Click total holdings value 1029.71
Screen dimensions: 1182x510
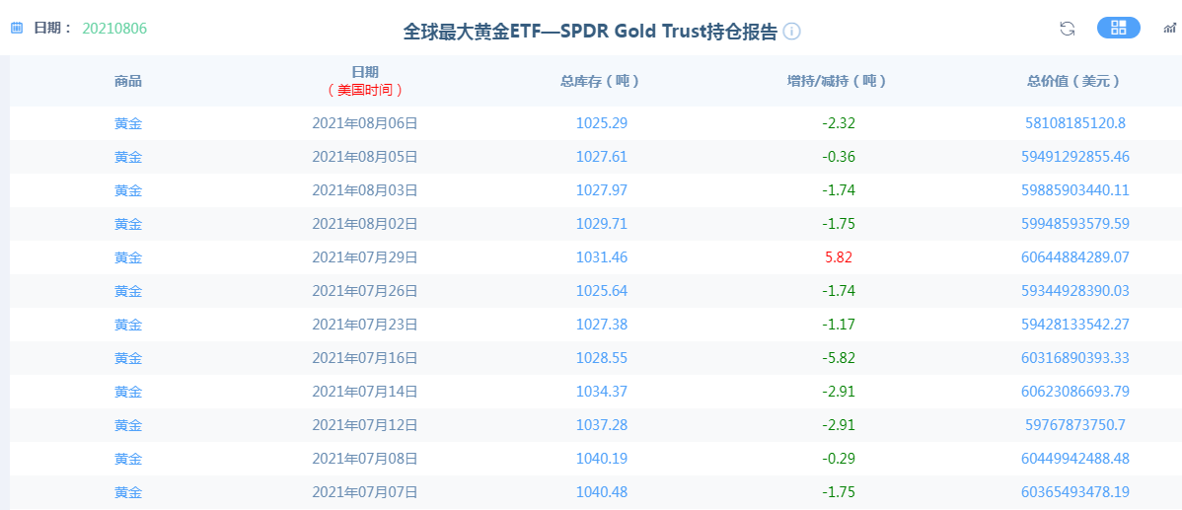[x=602, y=224]
